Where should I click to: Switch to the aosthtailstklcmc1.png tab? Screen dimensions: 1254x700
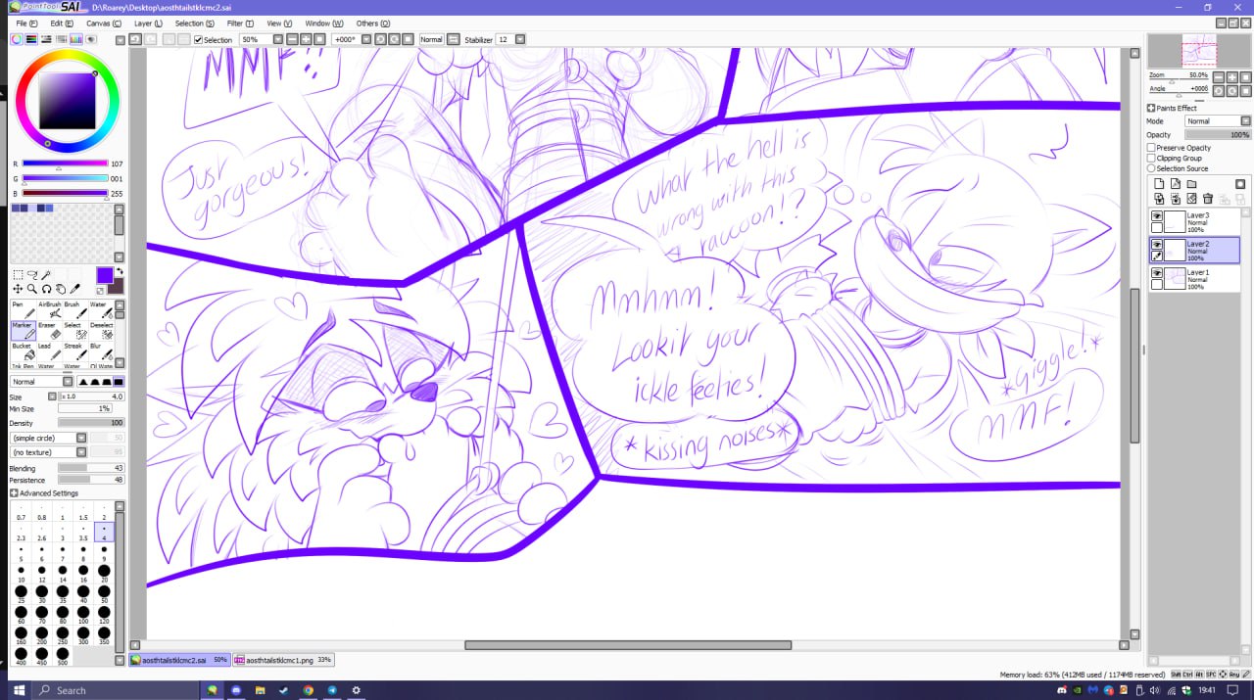(283, 660)
